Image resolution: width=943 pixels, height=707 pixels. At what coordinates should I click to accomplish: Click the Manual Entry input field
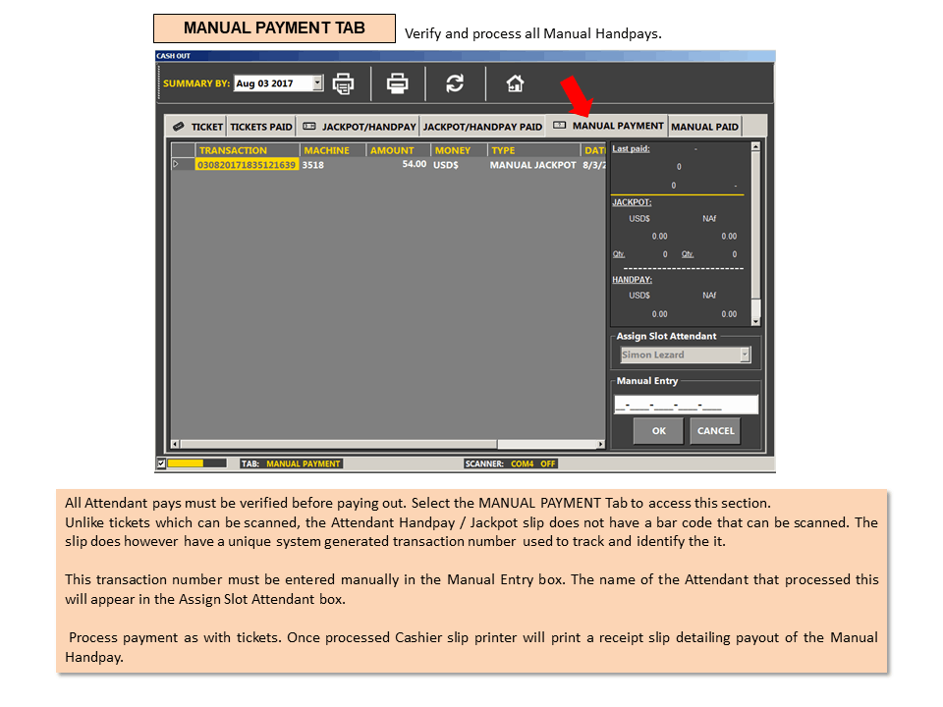pyautogui.click(x=686, y=405)
